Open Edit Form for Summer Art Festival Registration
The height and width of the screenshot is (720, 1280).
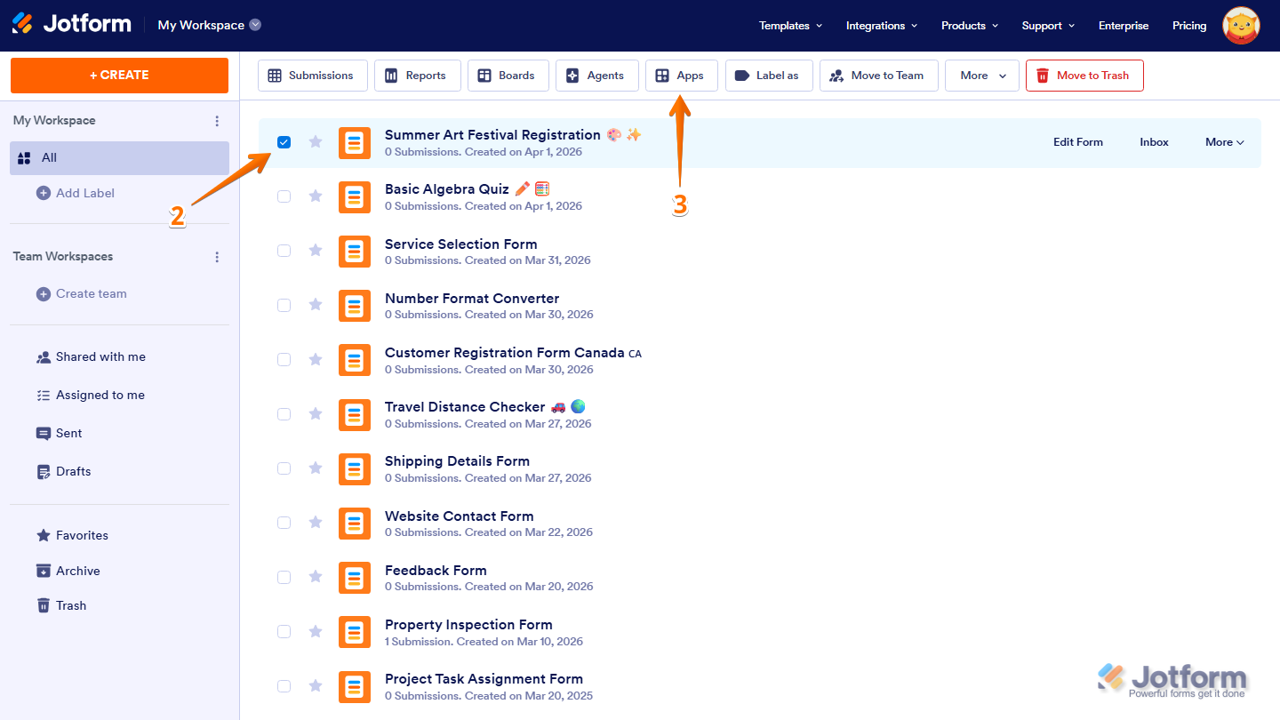tap(1077, 141)
